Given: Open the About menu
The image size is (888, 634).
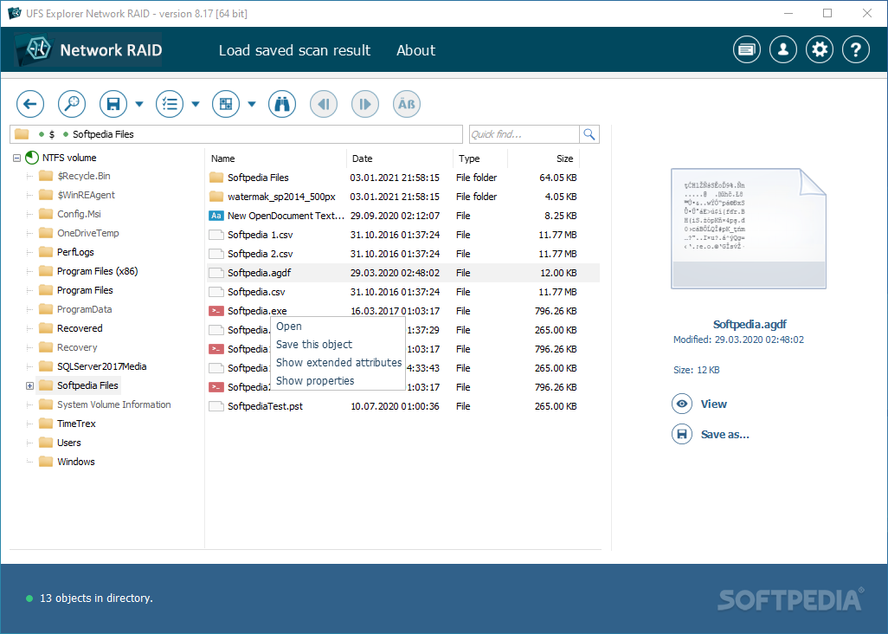Looking at the screenshot, I should [415, 50].
